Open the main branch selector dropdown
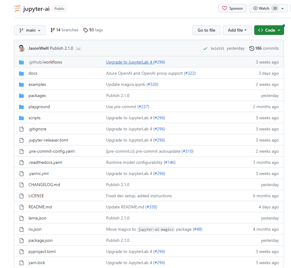The image size is (291, 268). point(30,30)
